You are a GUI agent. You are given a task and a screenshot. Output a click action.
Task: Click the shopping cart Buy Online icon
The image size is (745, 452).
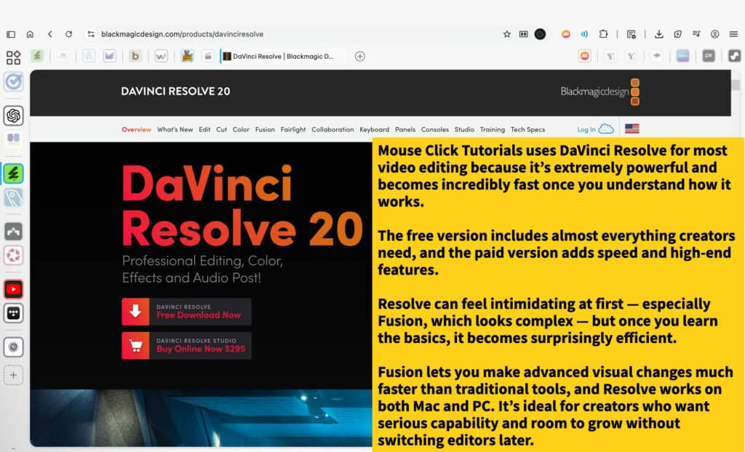(135, 345)
